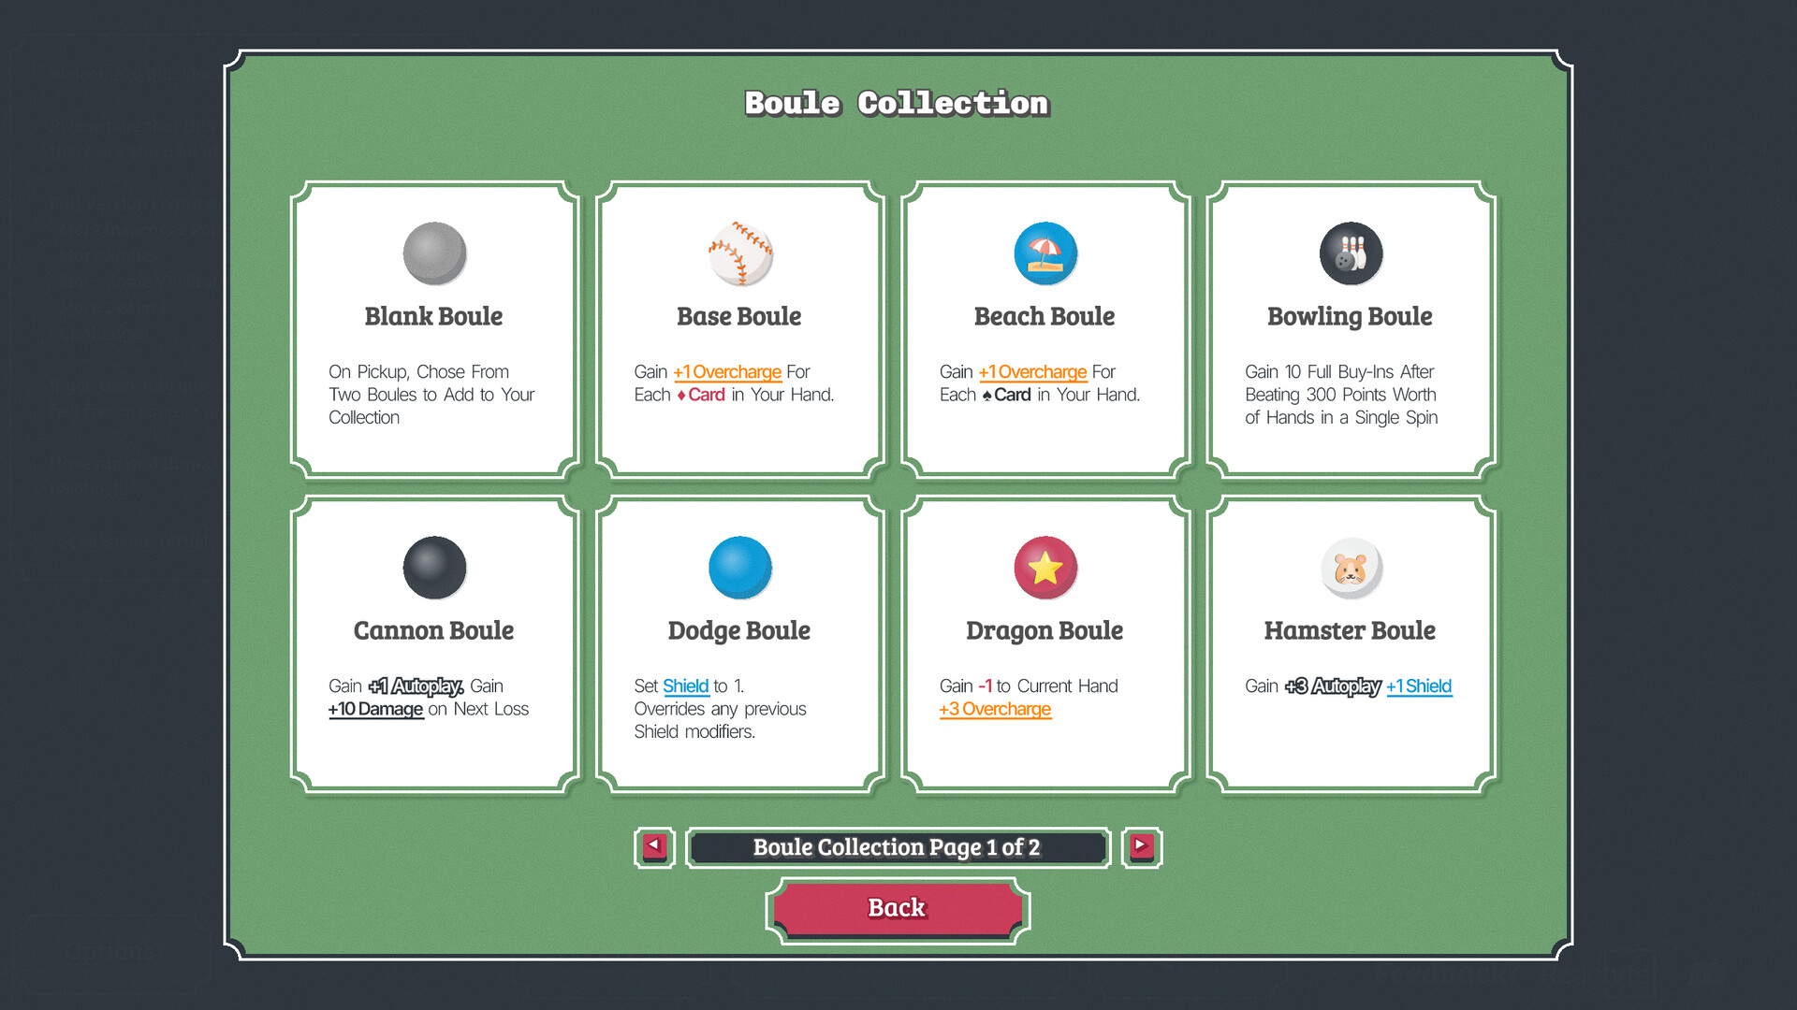
Task: Click the blue Dodge Boule ball icon
Action: click(738, 568)
